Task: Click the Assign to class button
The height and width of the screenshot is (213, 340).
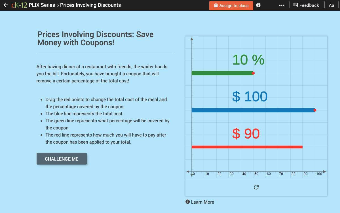Action: [x=231, y=5]
